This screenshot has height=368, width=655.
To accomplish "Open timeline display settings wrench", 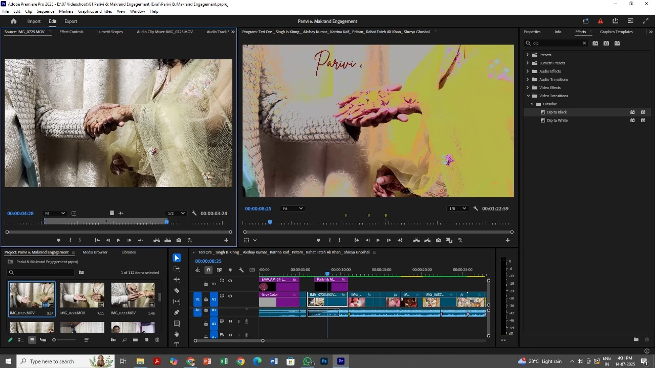I will pos(241,270).
